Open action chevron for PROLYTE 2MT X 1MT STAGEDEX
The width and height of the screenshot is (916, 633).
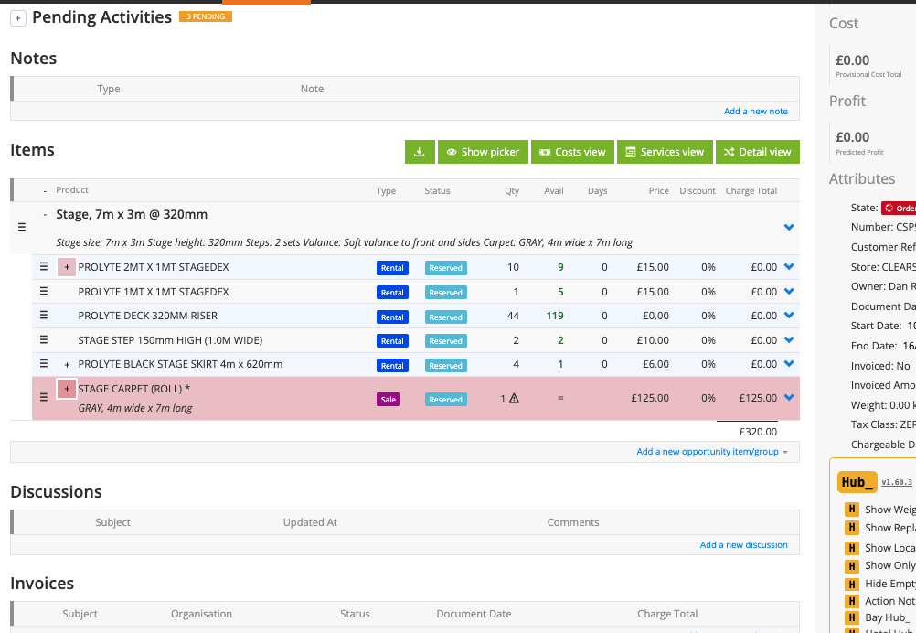(789, 266)
